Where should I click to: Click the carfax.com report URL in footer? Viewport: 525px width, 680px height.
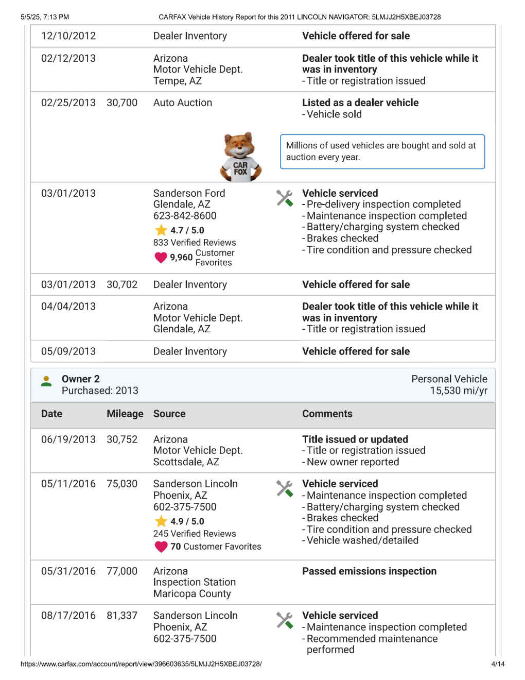[141, 664]
